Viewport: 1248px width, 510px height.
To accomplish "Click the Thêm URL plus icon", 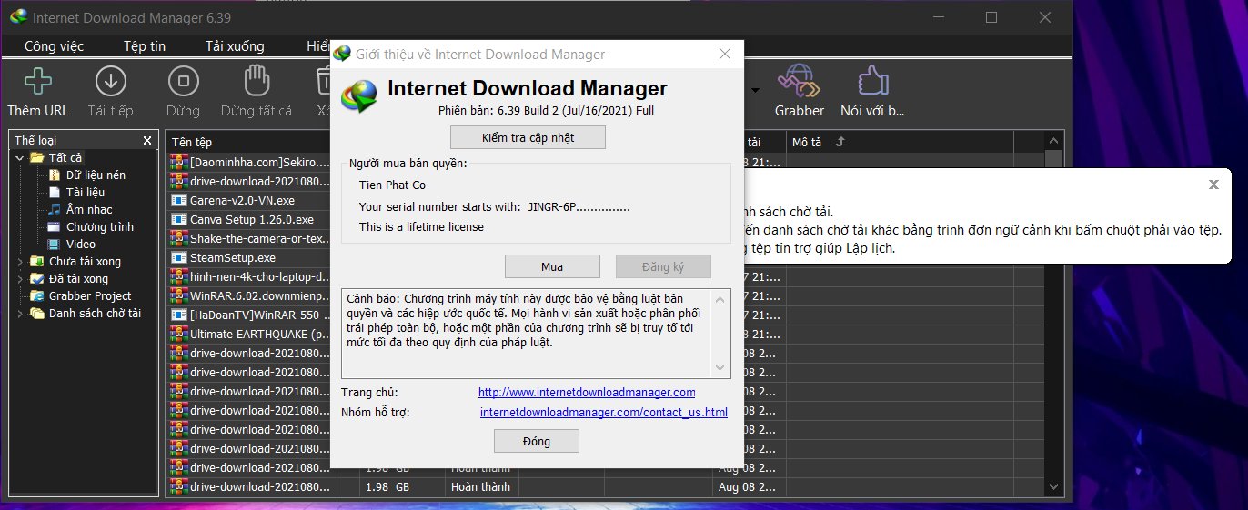I will [37, 81].
